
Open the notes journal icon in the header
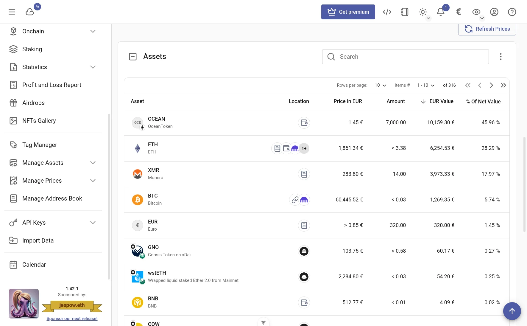point(404,12)
